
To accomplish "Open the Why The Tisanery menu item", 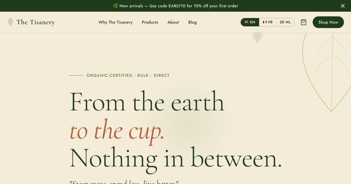I will 116,22.
